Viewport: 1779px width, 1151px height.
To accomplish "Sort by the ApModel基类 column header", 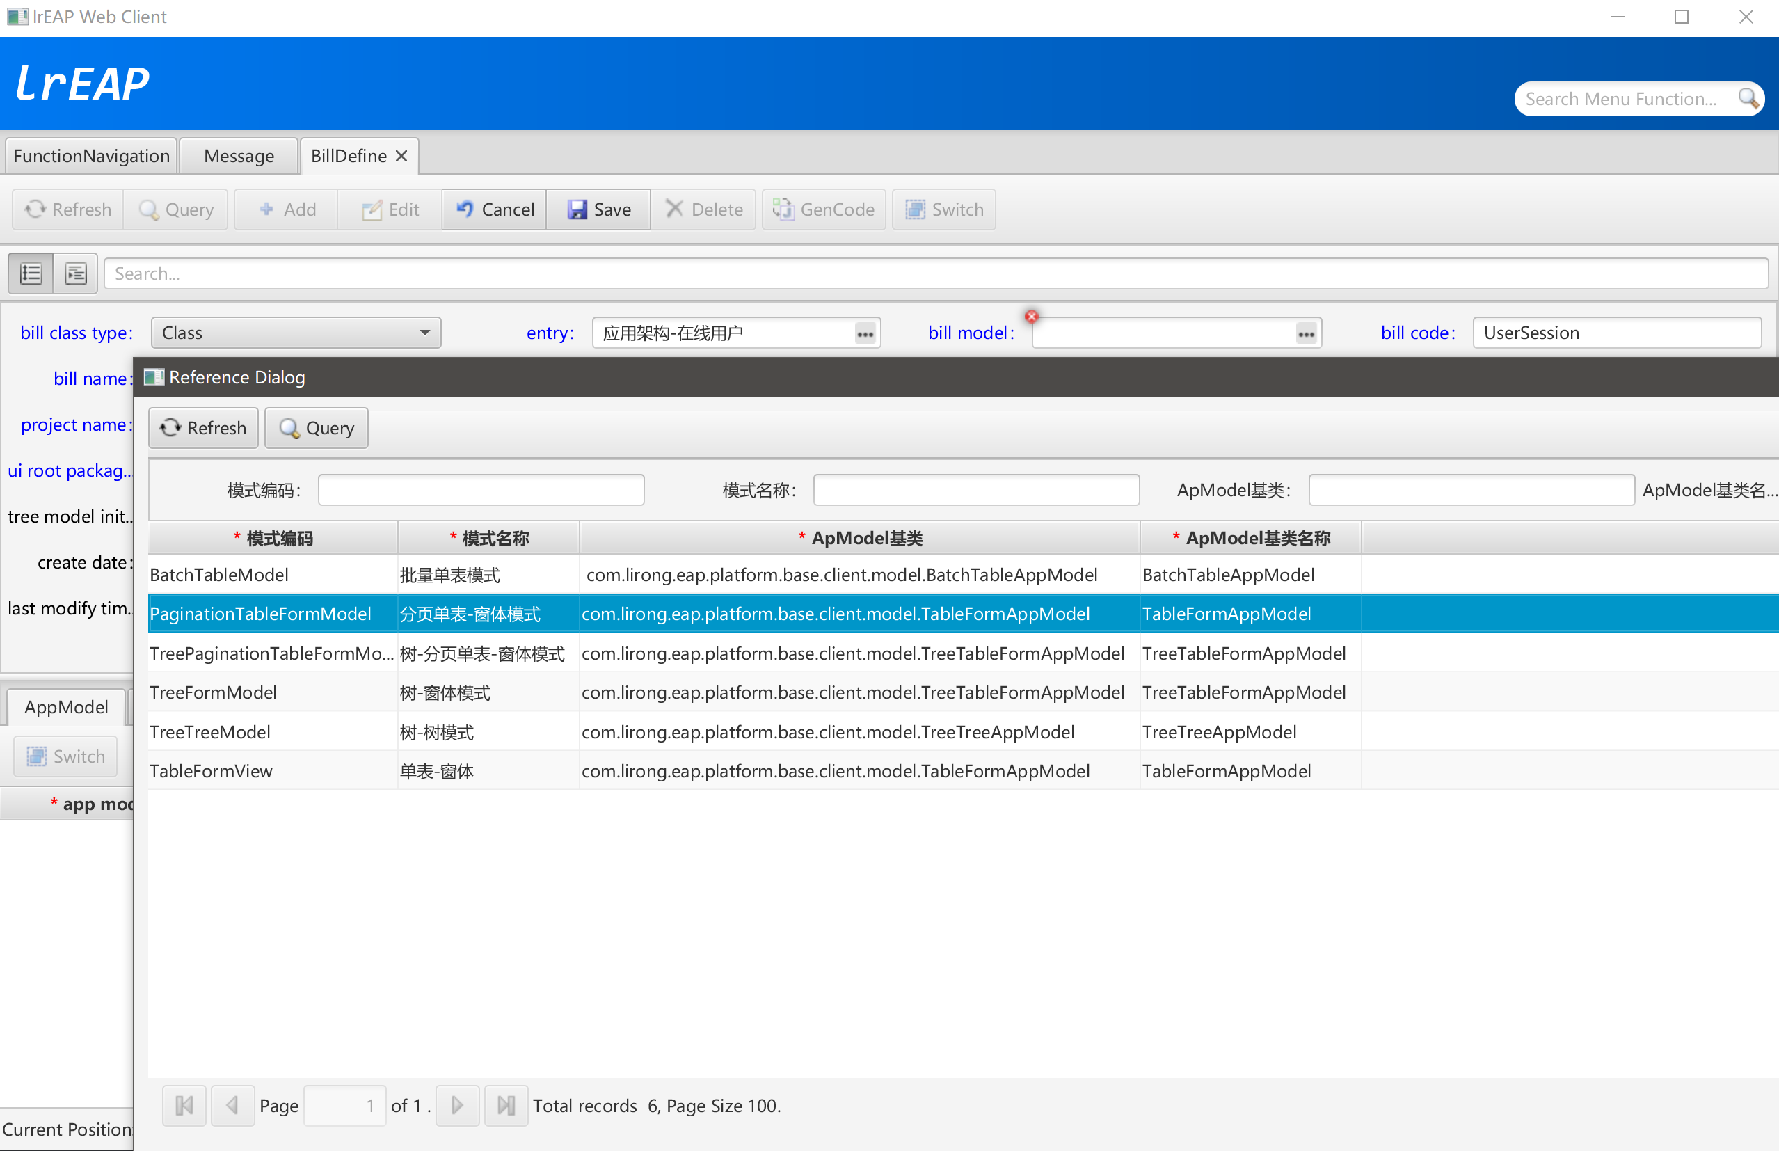I will (860, 538).
